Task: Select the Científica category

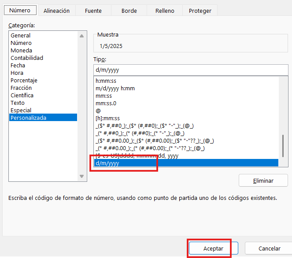Action: pos(22,96)
